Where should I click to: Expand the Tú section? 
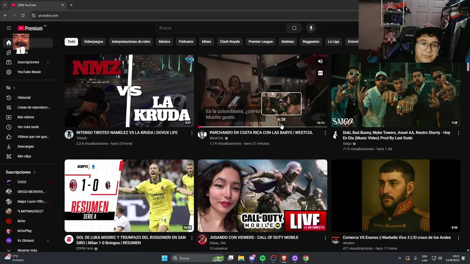[11, 88]
